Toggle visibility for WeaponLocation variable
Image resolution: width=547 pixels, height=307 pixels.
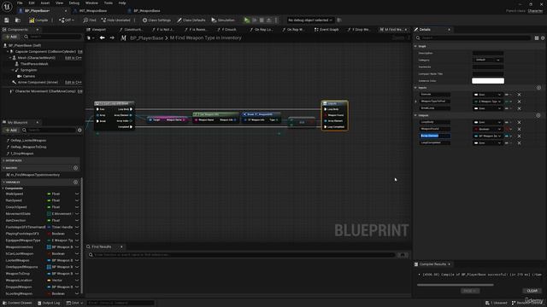(77, 281)
